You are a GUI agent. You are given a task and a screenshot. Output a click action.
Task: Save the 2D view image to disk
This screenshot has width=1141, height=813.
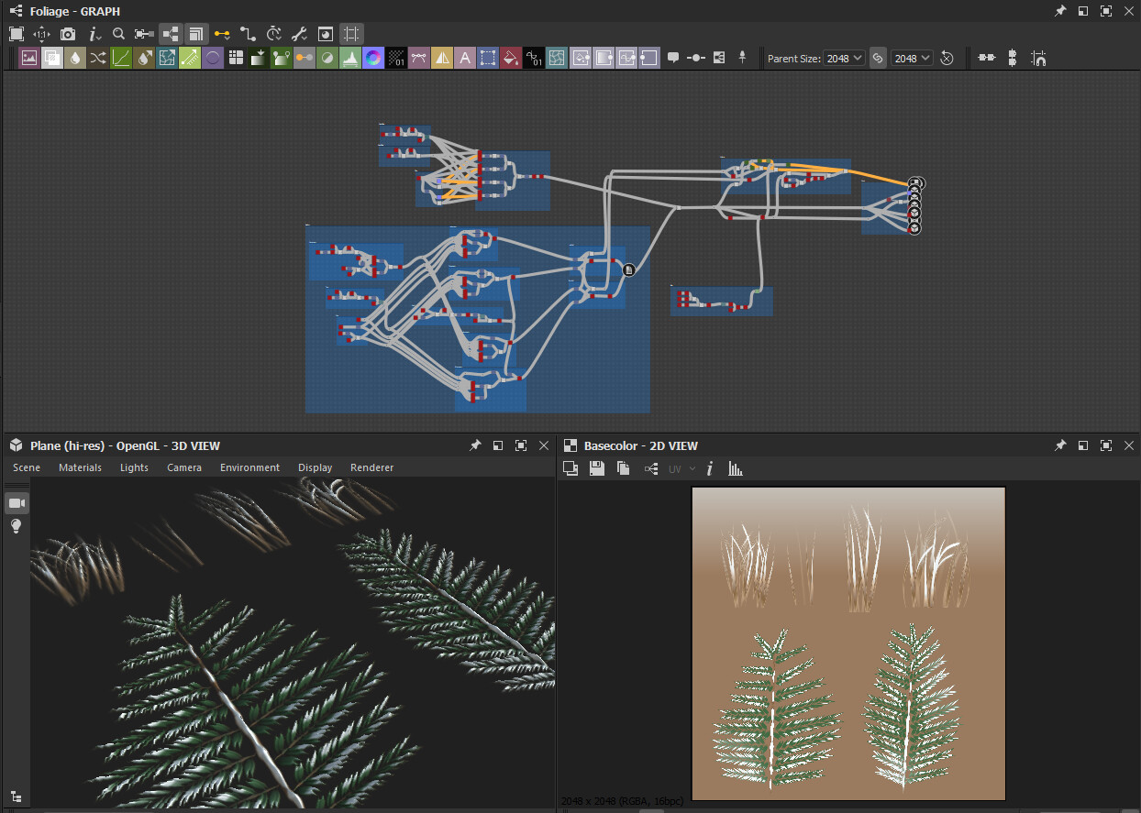point(597,468)
